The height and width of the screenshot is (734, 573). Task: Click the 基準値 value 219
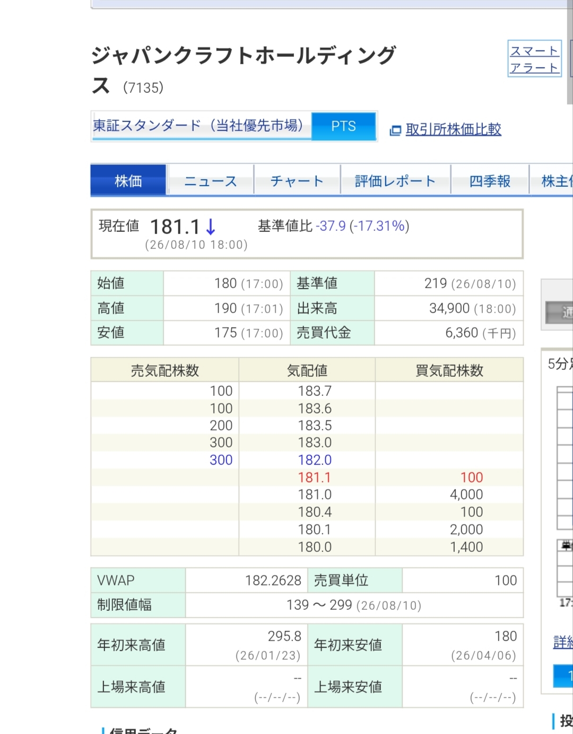point(436,283)
